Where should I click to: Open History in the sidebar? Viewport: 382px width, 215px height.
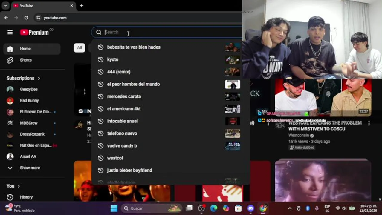pyautogui.click(x=32, y=197)
